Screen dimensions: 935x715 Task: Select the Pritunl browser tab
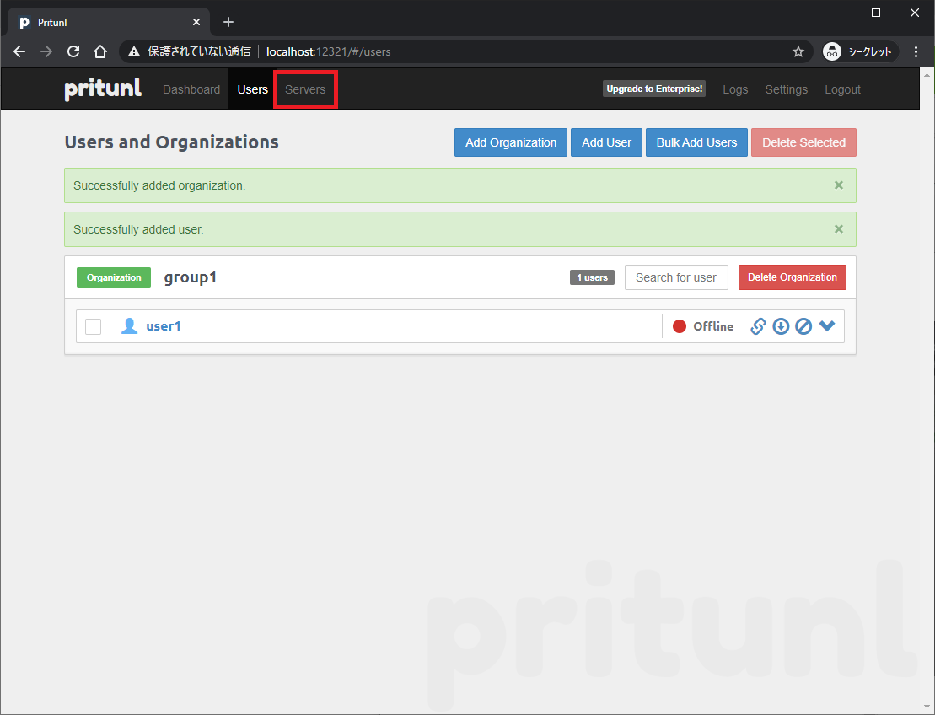click(109, 22)
